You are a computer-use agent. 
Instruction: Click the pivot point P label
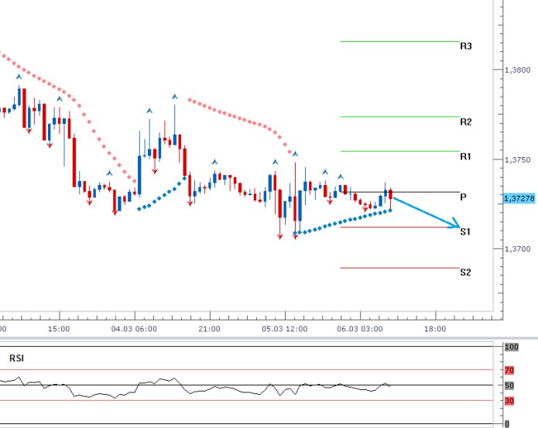tap(463, 197)
